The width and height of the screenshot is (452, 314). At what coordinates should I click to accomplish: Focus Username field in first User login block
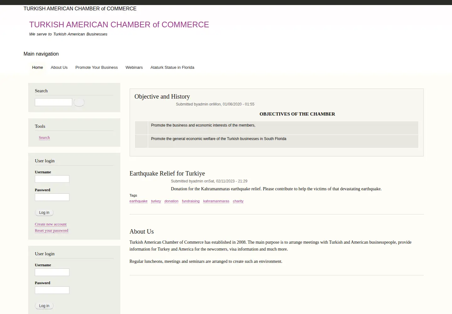pos(52,179)
